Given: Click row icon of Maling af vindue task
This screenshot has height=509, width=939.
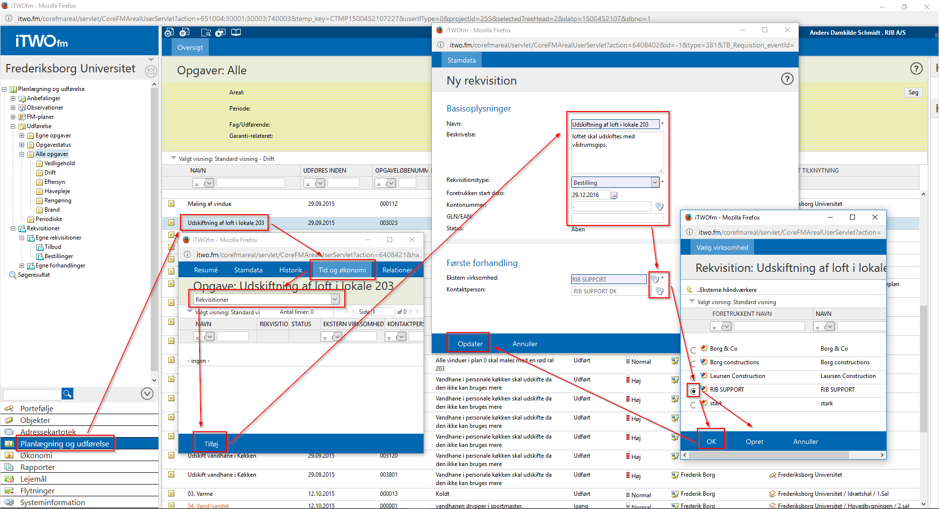Looking at the screenshot, I should coord(171,203).
